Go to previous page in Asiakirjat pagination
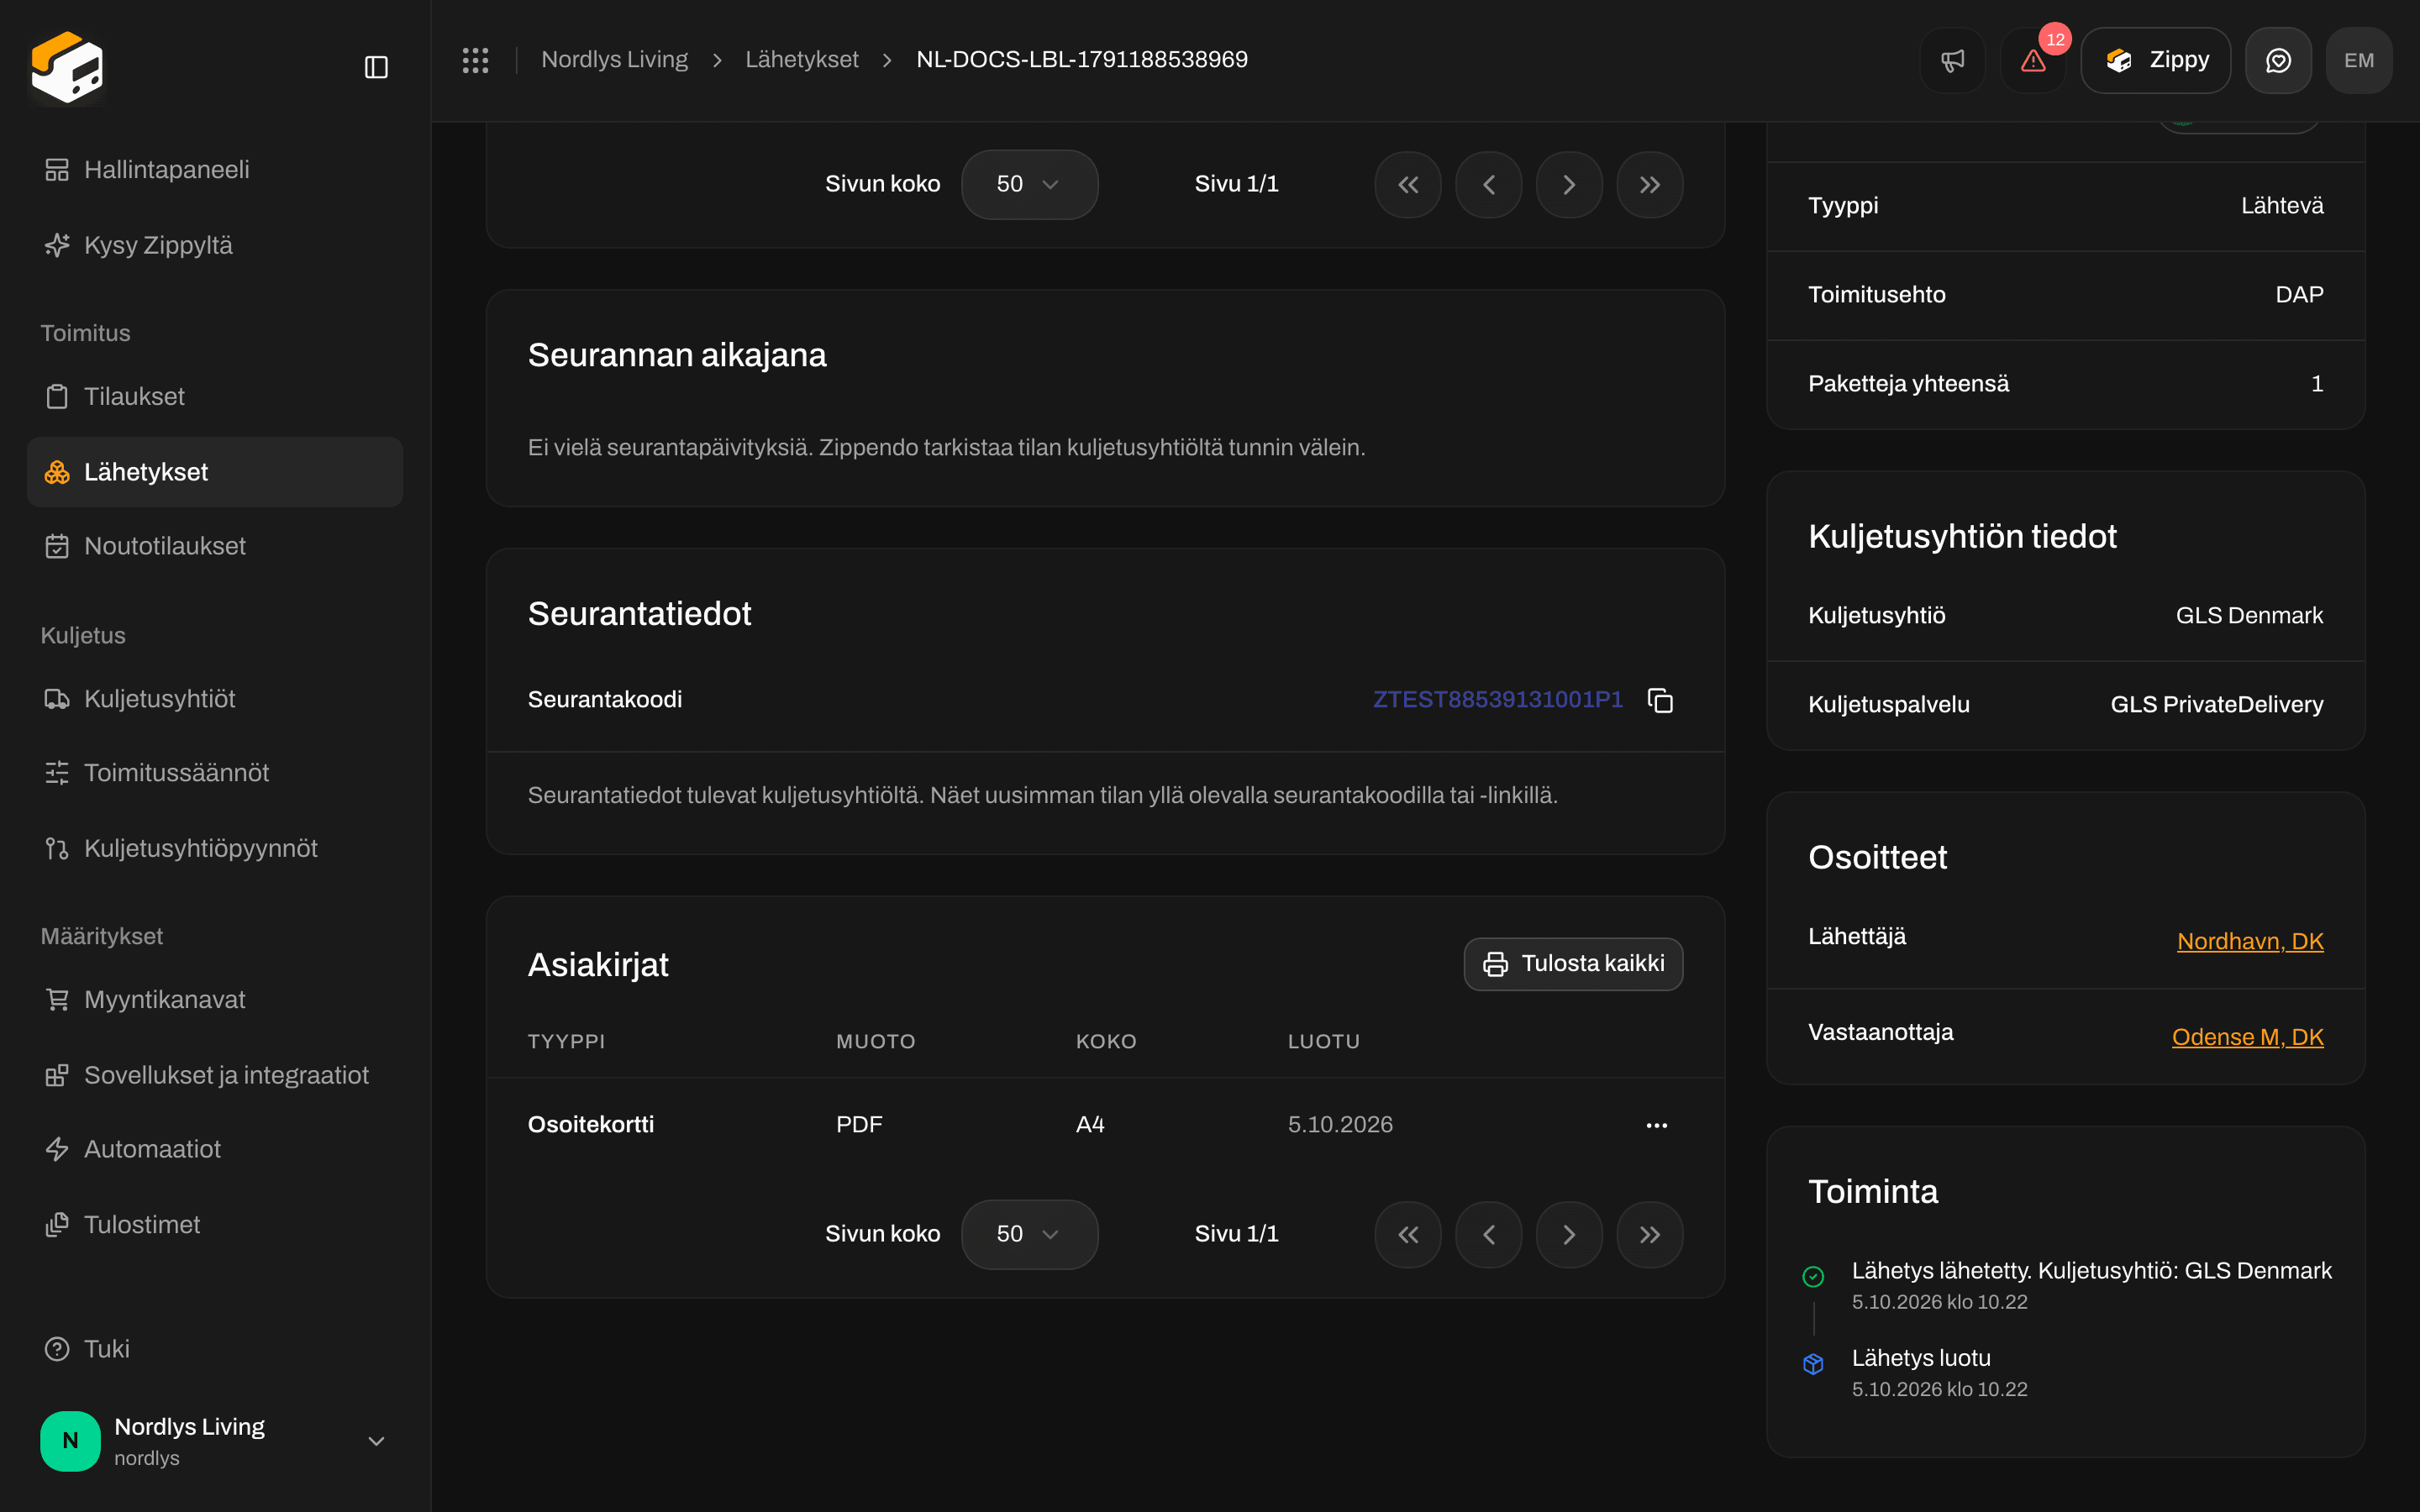Viewport: 2420px width, 1512px height. pyautogui.click(x=1488, y=1234)
